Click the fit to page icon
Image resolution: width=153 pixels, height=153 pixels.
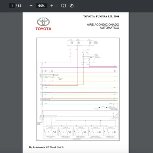pos(63,6)
